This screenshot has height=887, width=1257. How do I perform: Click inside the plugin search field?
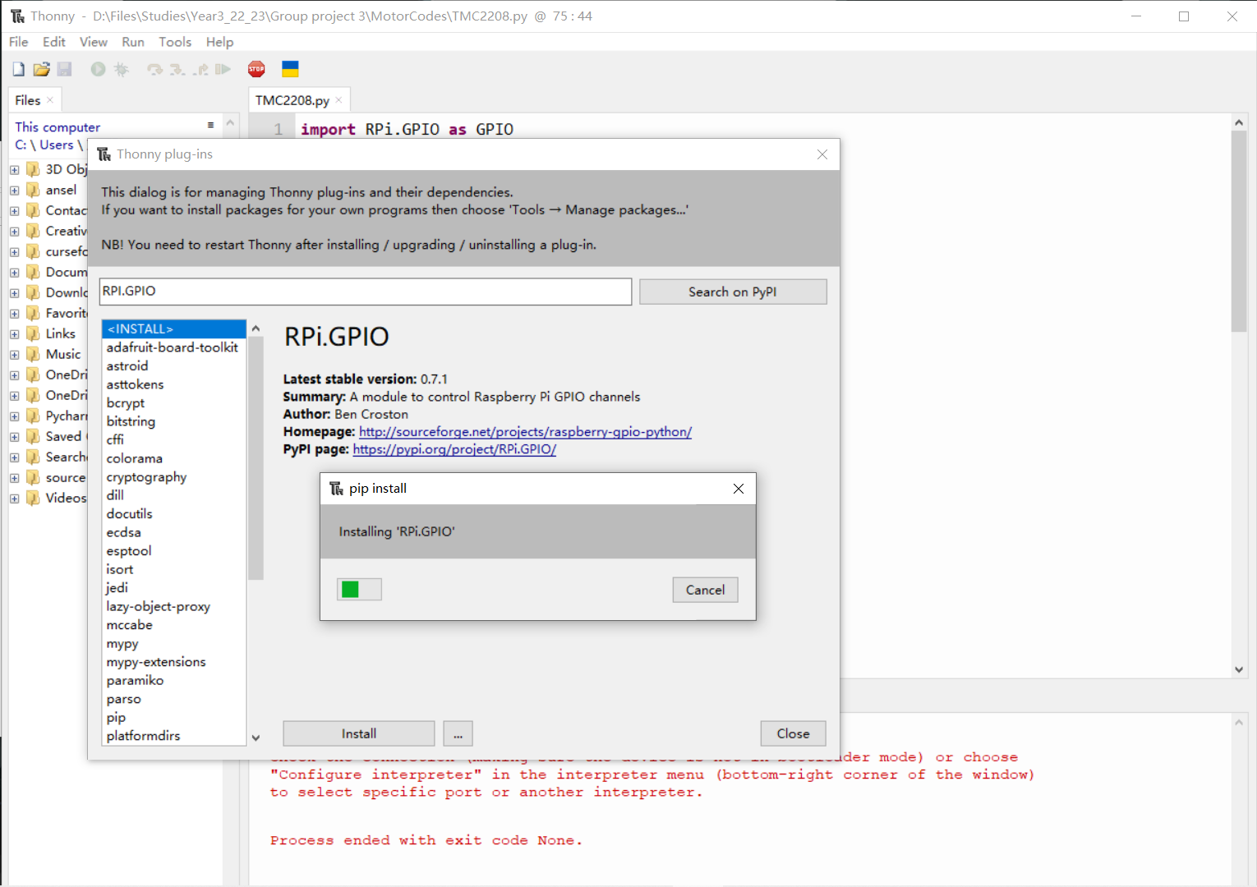click(365, 292)
